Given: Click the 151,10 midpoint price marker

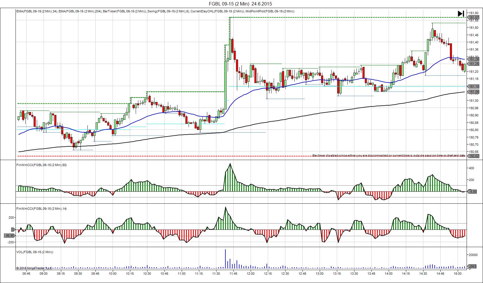Looking at the screenshot, I should 474,86.
